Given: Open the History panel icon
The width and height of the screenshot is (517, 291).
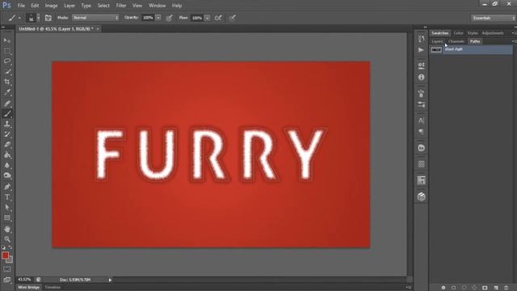Looking at the screenshot, I should pos(421,39).
